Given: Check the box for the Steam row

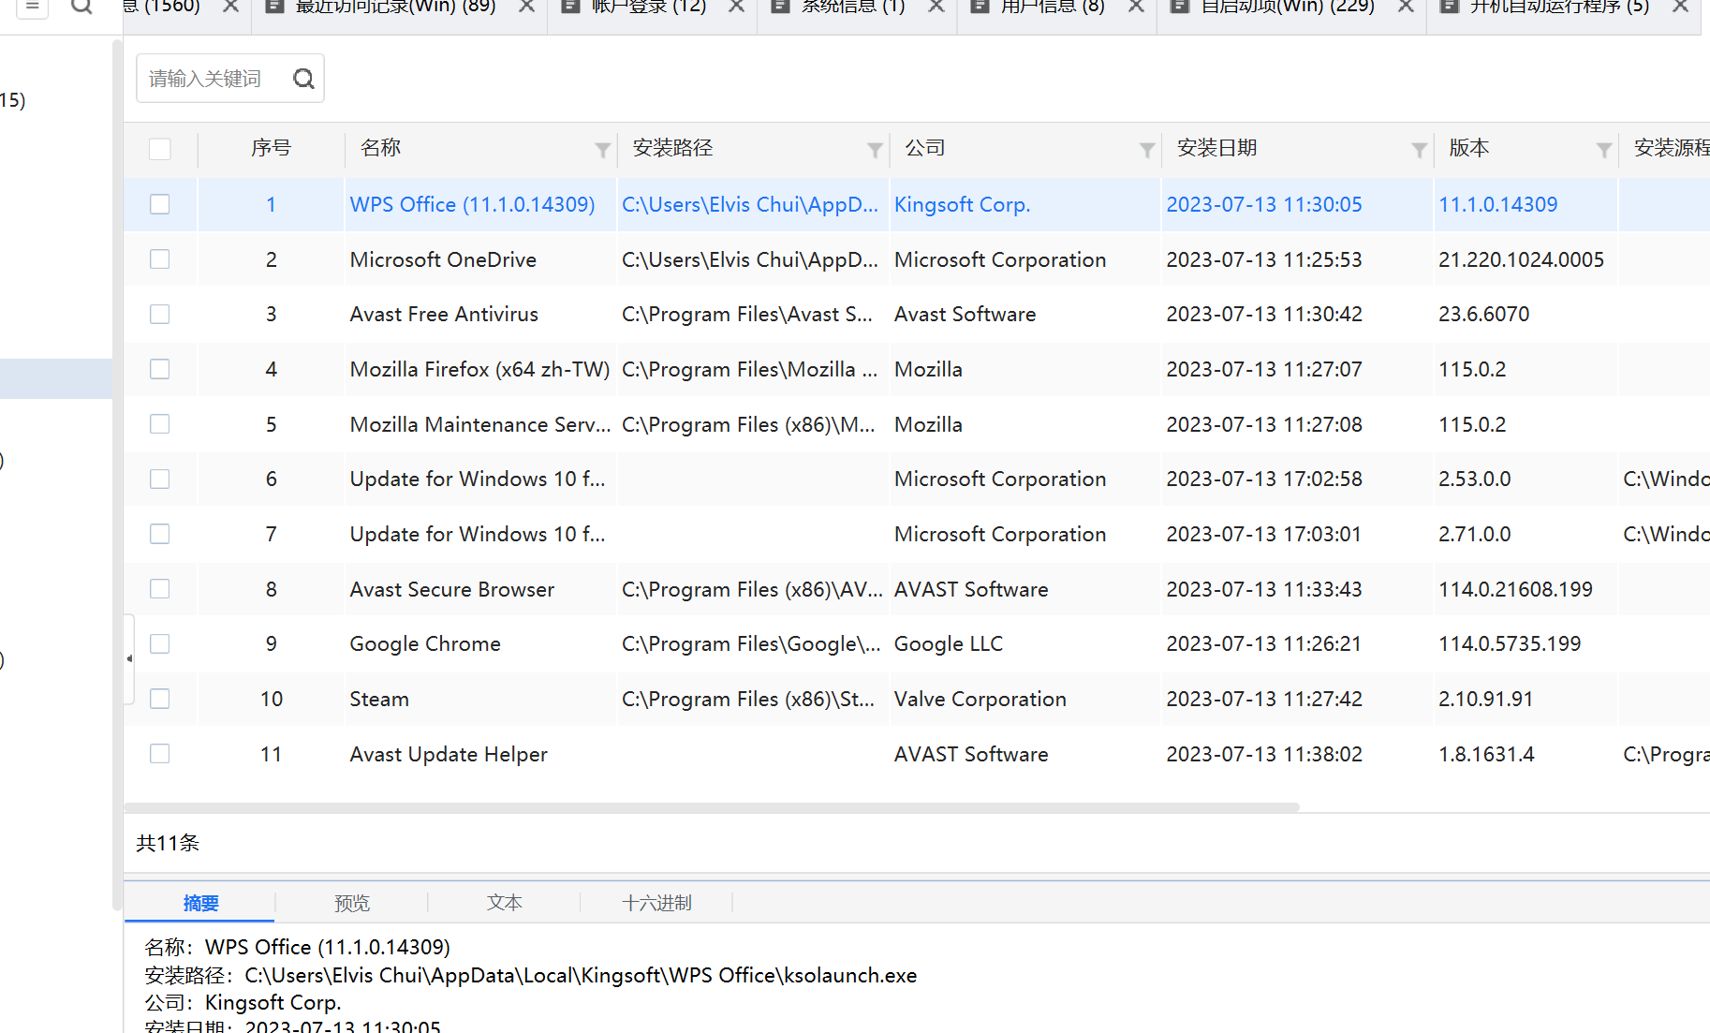Looking at the screenshot, I should click(x=160, y=699).
